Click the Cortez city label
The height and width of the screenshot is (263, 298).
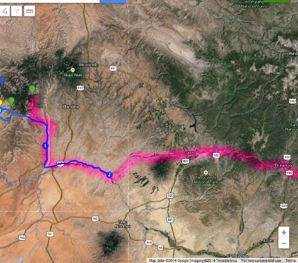[190, 152]
